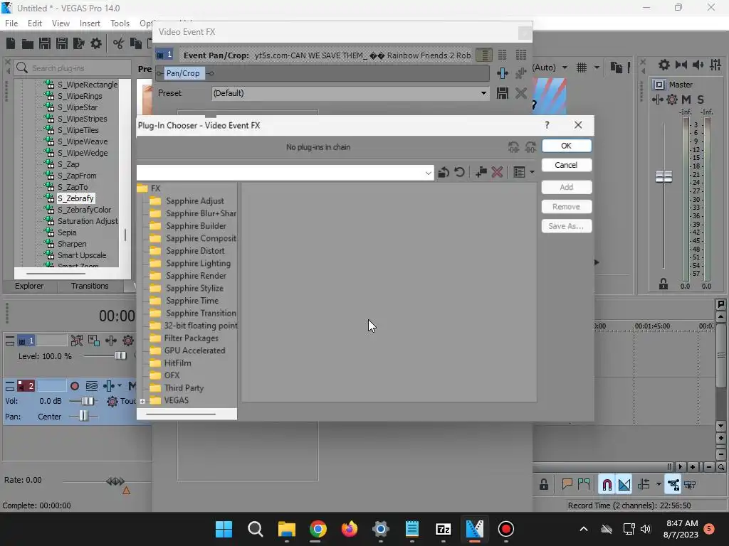Viewport: 729px width, 546px height.
Task: Click the new folder icon in Plug-In Chooser
Action: pyautogui.click(x=481, y=172)
